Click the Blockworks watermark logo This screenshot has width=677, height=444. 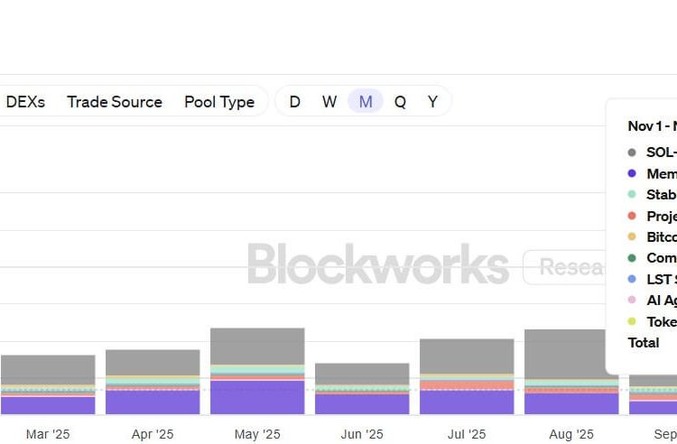click(378, 264)
